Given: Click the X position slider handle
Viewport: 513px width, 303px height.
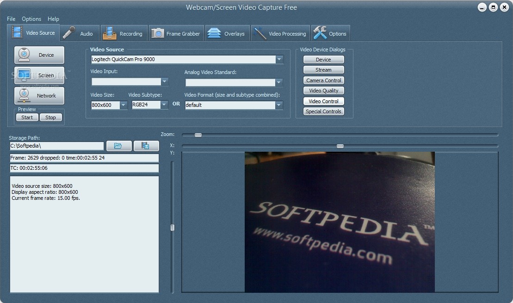Looking at the screenshot, I should (340, 146).
